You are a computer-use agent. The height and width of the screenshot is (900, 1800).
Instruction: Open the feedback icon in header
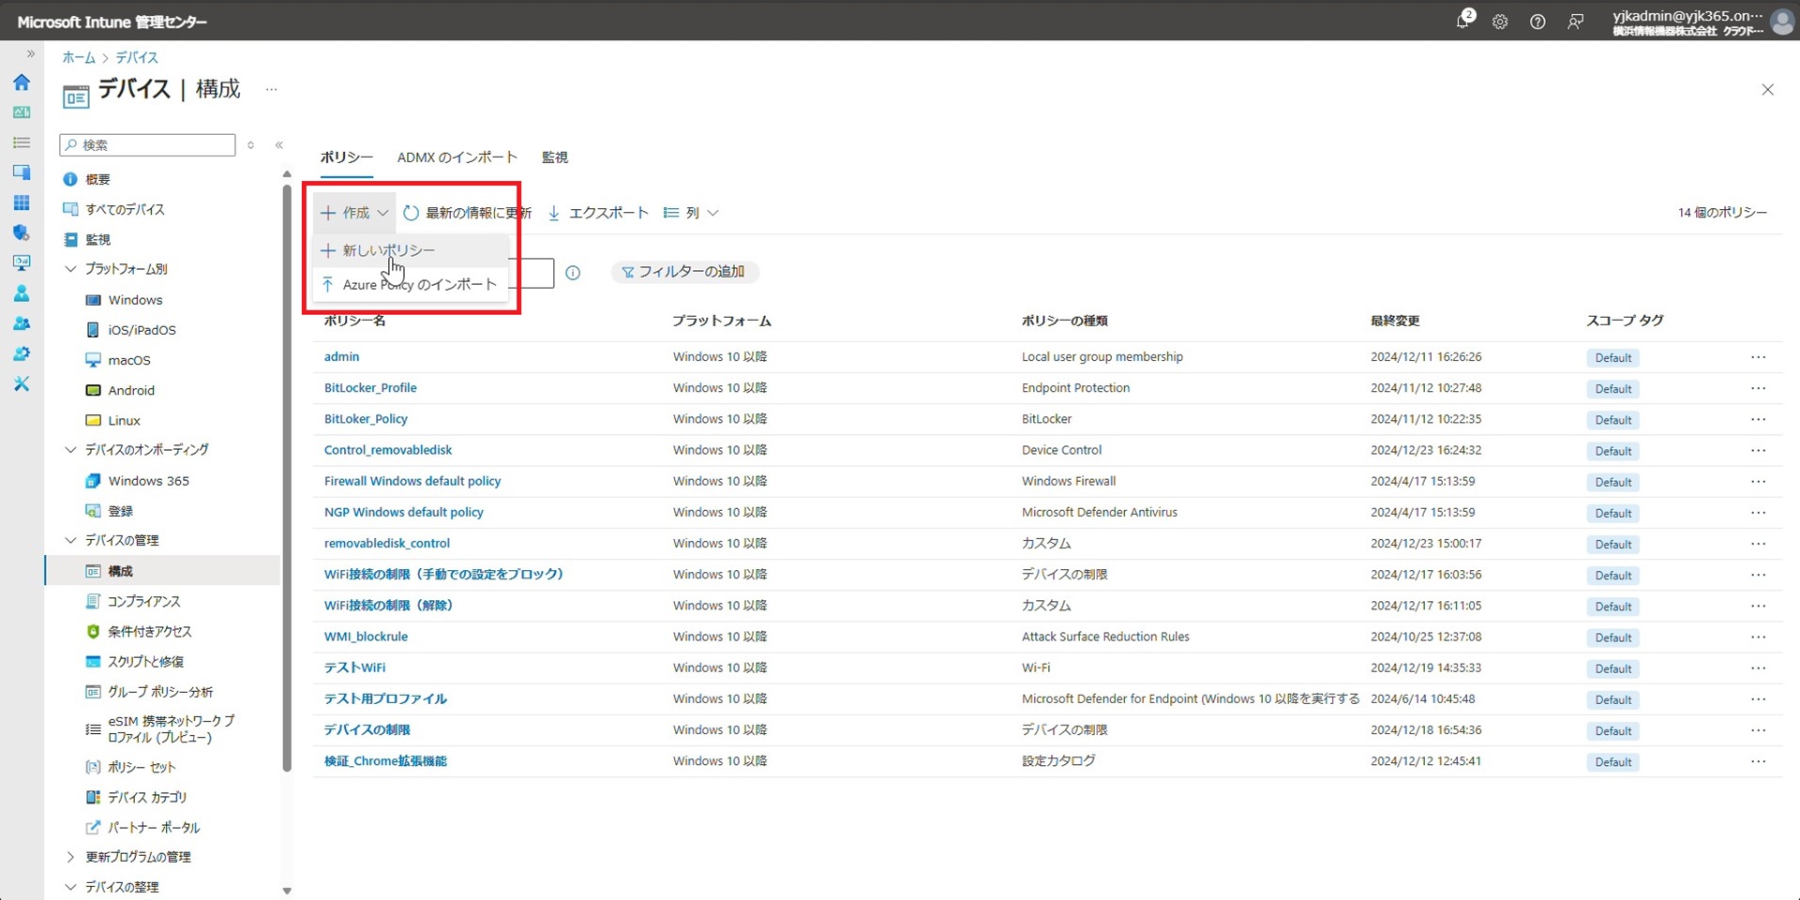coord(1576,22)
